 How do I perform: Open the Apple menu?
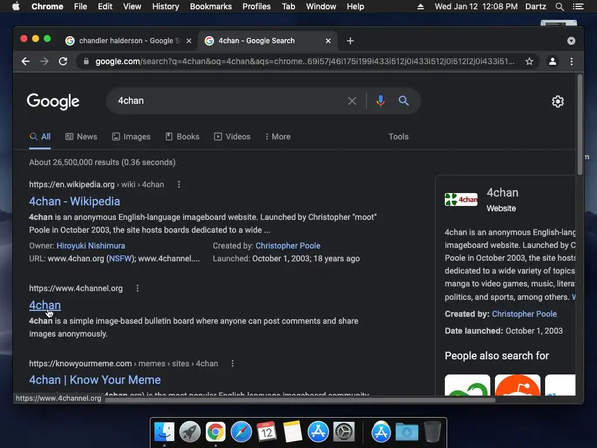(x=16, y=6)
